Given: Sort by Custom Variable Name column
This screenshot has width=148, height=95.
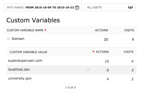Looking at the screenshot, I should click(25, 30).
